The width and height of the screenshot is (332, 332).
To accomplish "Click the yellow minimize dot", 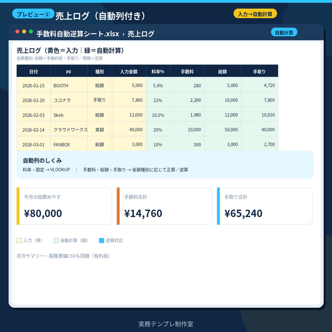I will click(x=24, y=31).
